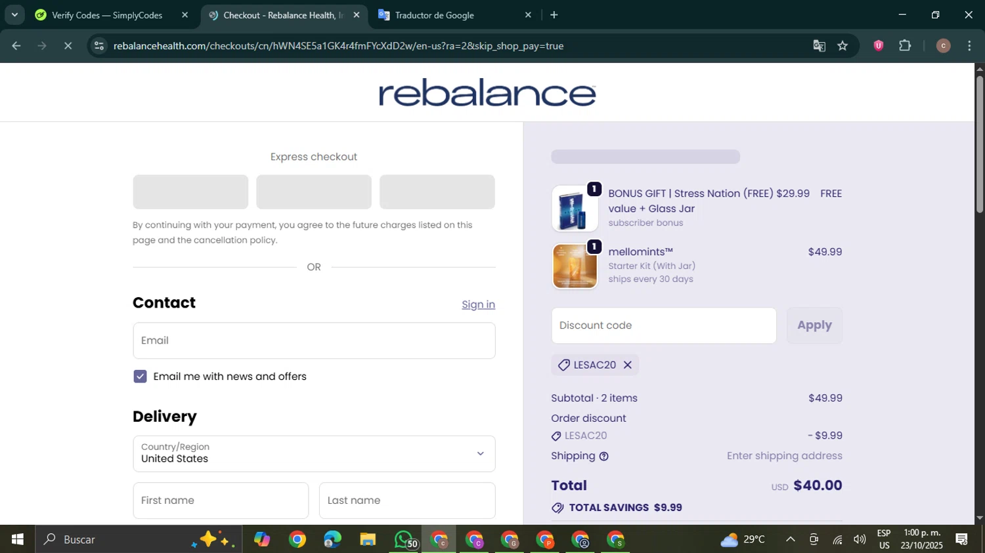The height and width of the screenshot is (553, 985).
Task: Go back to the previous page
Action: point(16,46)
